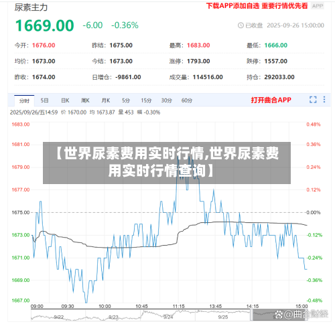Select the 30分 interval tab
Viewport: 335px width, 326px height.
(167, 100)
